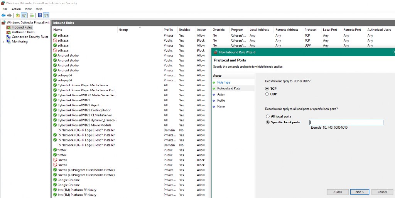Click allow icon of PowerDVD22 dynamic_transco... rule
The image size is (395, 198).
(x=55, y=120)
